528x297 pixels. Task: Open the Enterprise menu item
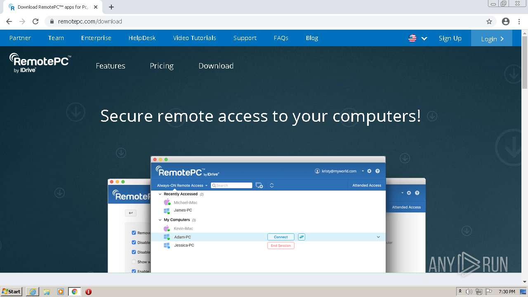point(96,38)
